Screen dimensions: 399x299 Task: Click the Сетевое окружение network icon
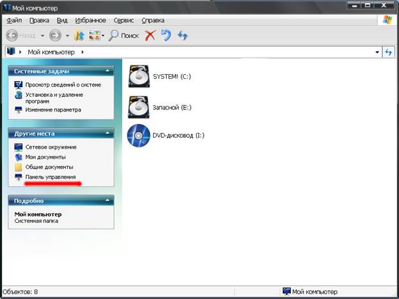19,147
